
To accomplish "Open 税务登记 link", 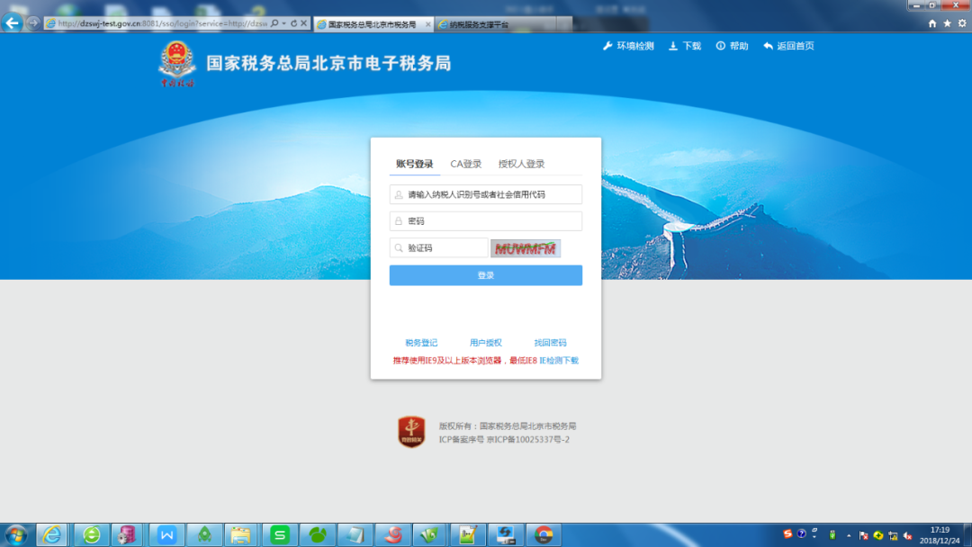I will [421, 343].
